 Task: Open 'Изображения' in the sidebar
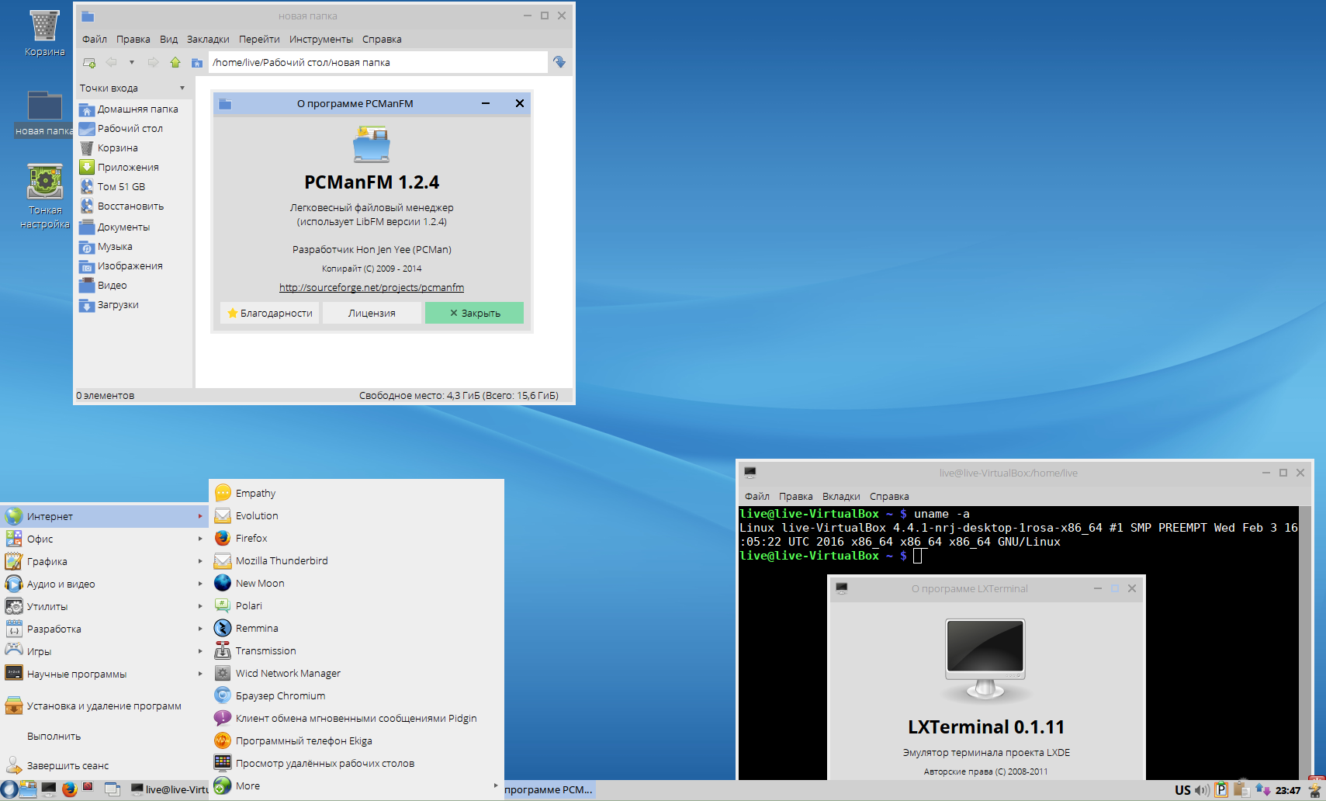pos(133,266)
